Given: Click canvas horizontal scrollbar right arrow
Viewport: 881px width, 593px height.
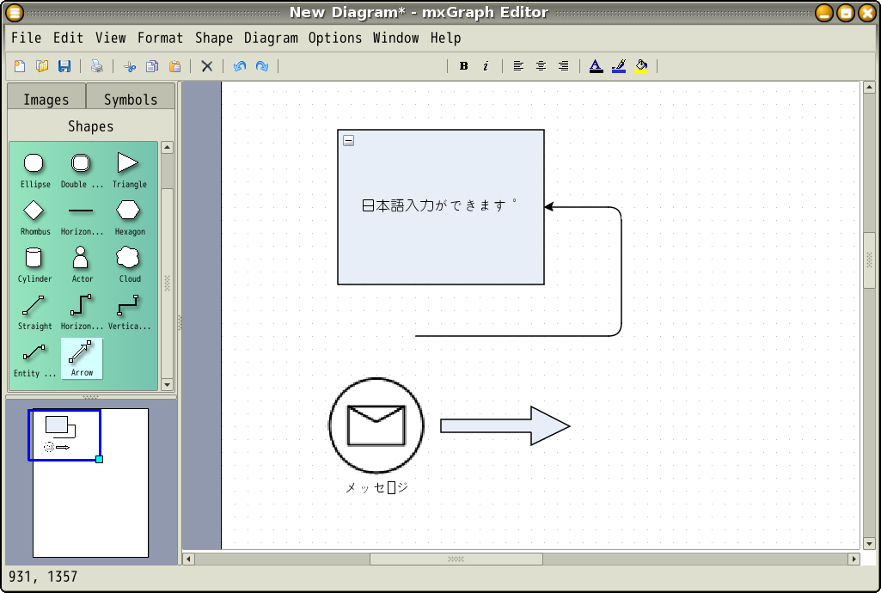Looking at the screenshot, I should [854, 559].
